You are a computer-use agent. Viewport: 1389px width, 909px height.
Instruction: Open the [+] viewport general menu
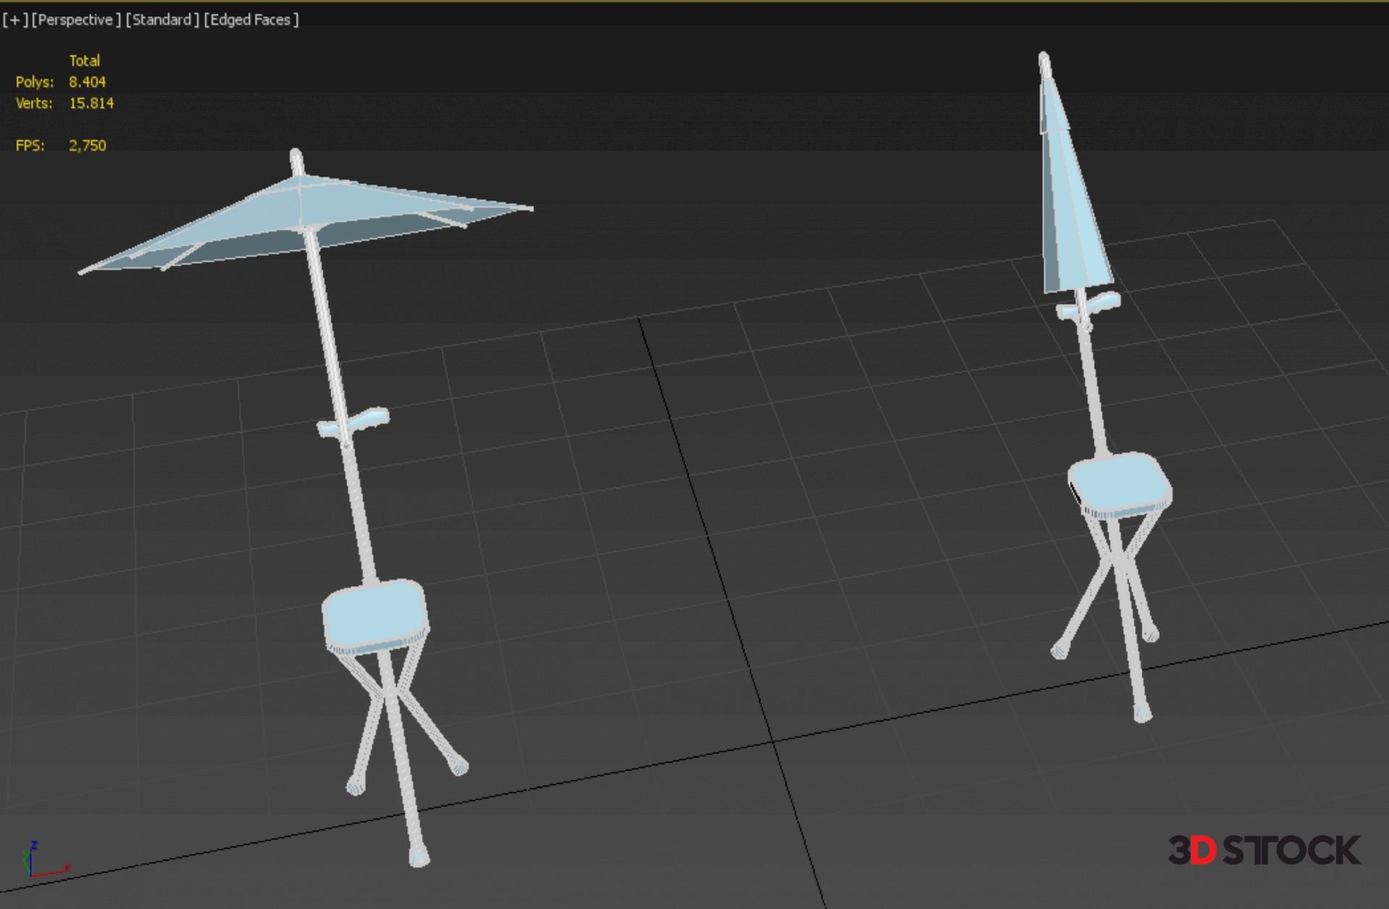point(14,20)
